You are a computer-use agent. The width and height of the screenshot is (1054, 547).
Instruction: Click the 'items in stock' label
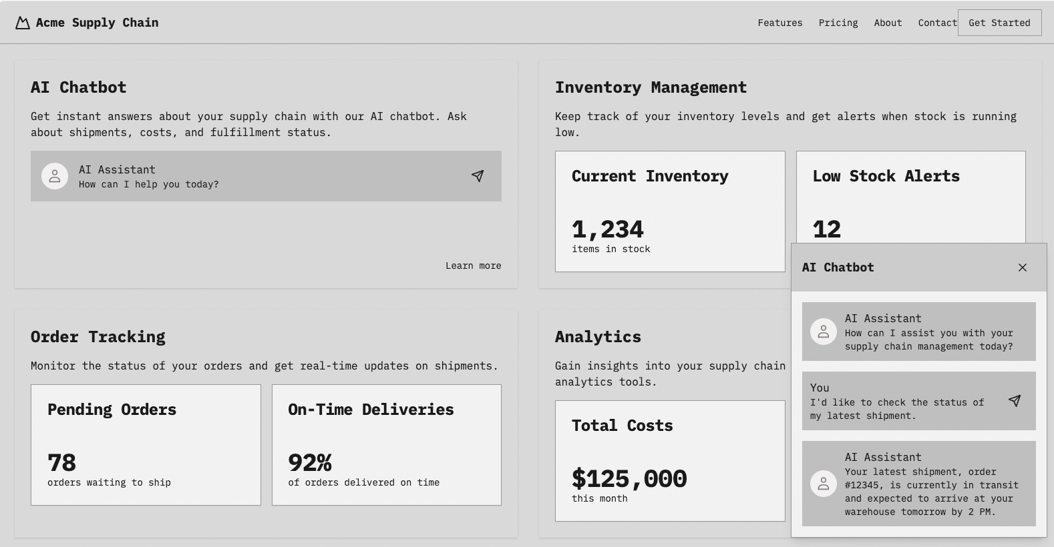(x=611, y=249)
